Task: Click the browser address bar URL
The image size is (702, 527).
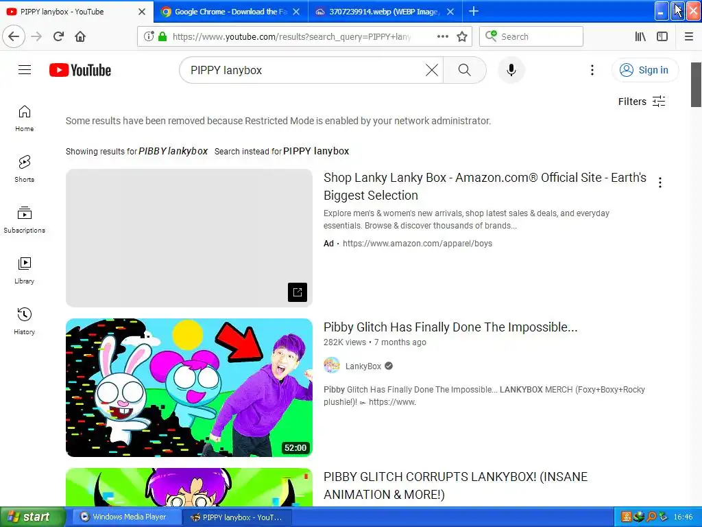Action: (x=291, y=37)
